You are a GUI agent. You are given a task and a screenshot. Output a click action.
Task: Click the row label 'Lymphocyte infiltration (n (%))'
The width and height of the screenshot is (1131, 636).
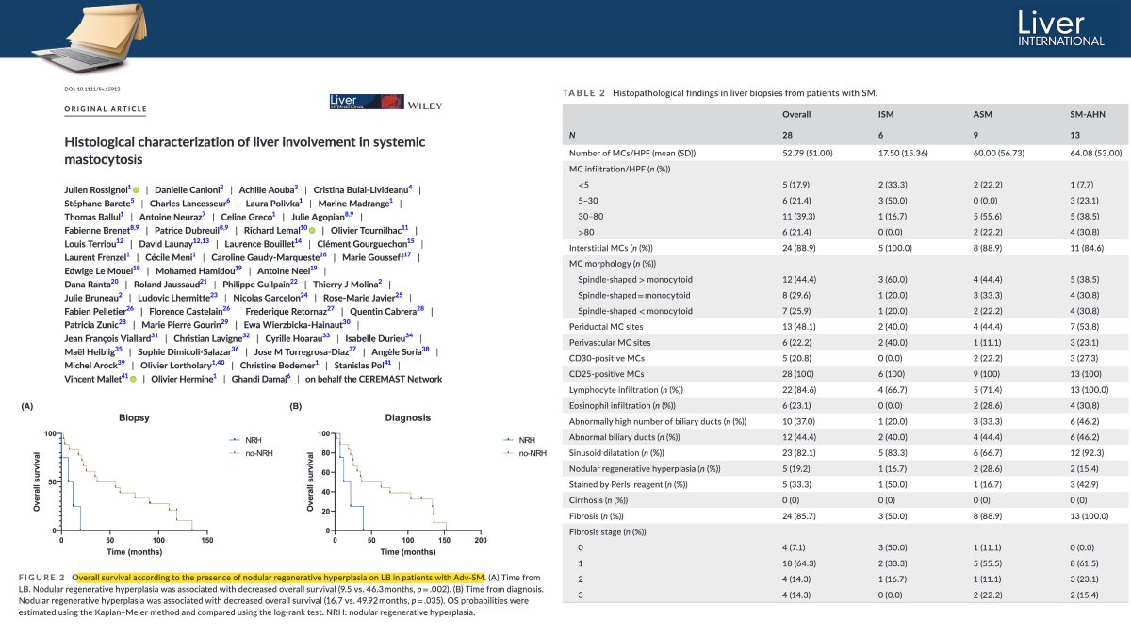point(626,388)
